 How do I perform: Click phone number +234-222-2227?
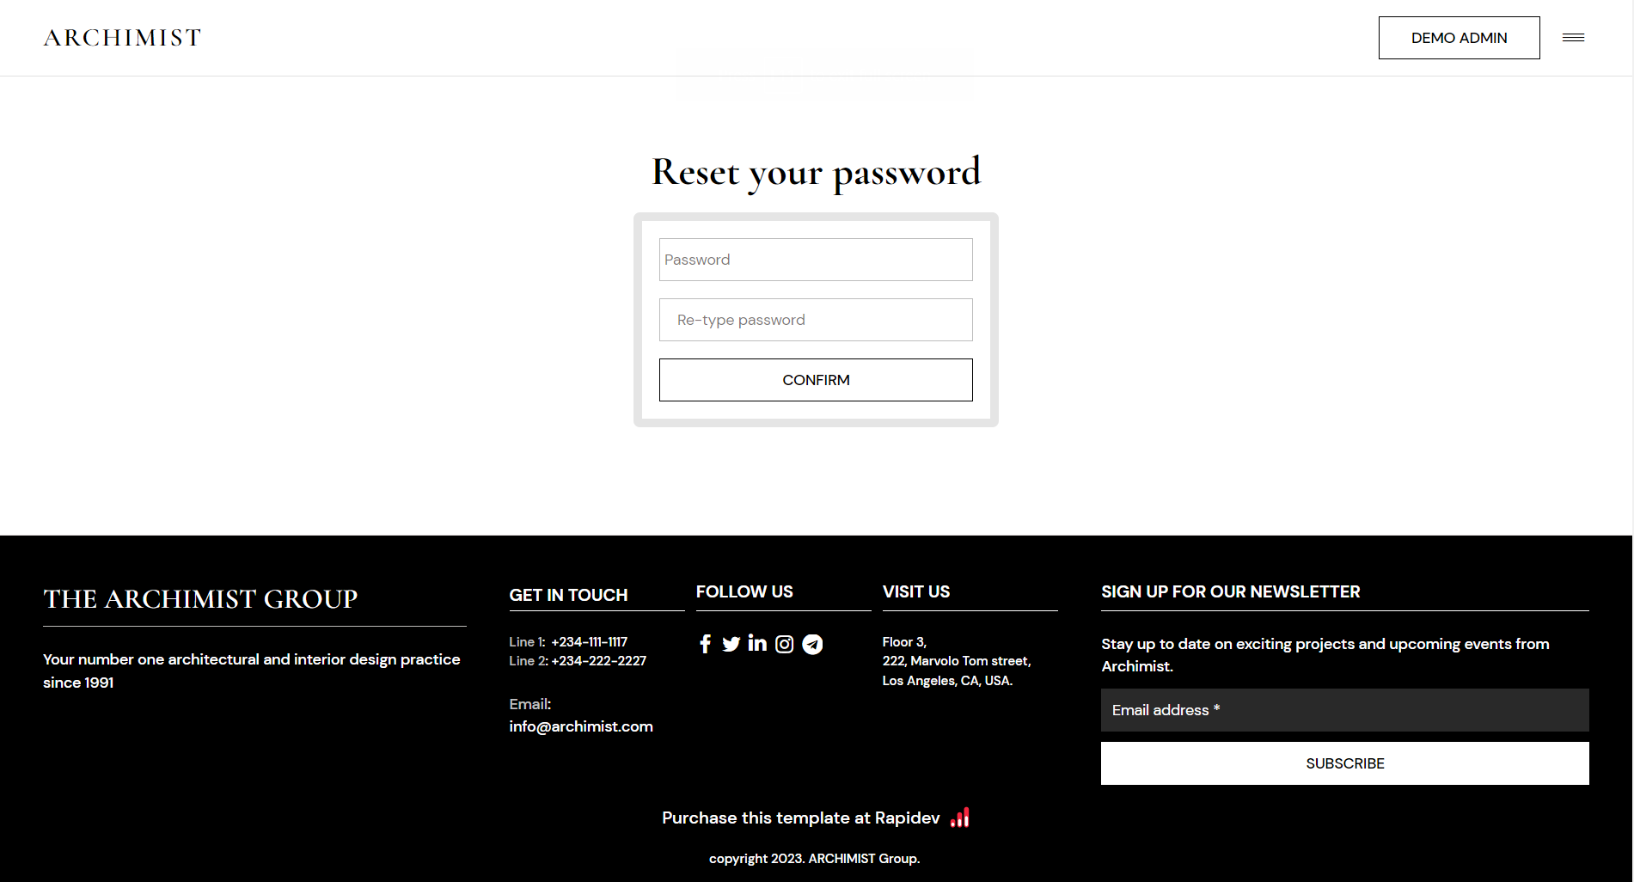pos(599,661)
